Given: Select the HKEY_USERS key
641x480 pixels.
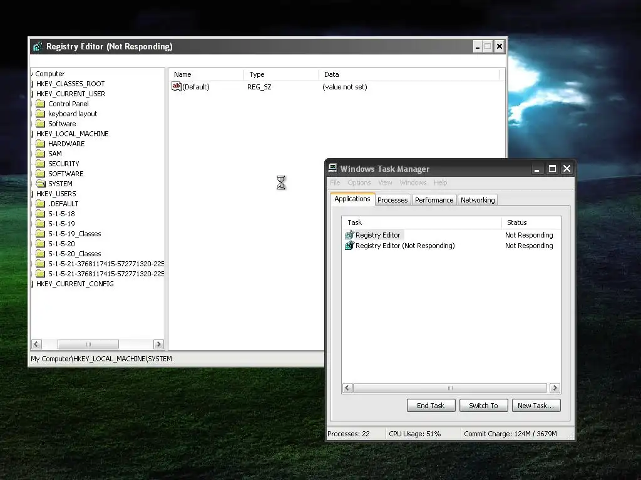Looking at the screenshot, I should coord(56,194).
